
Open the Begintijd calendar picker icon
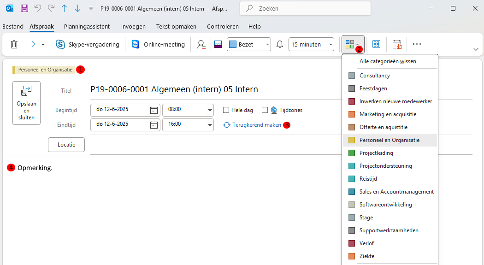pos(154,110)
